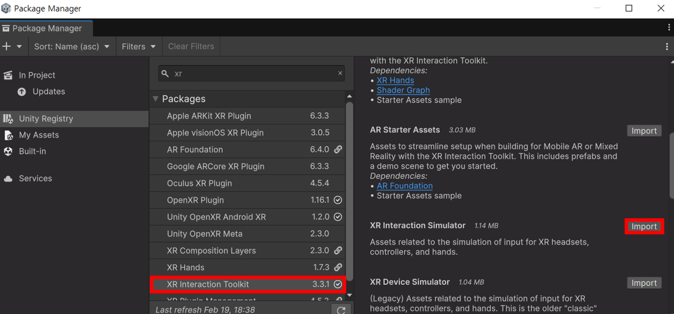Image resolution: width=674 pixels, height=314 pixels.
Task: Select Google ARCore XR Plugin package
Action: click(x=247, y=166)
